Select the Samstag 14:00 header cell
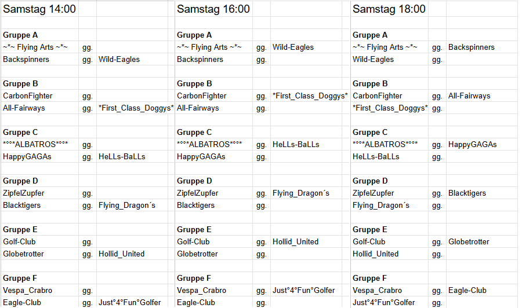522x308 pixels. pyautogui.click(x=39, y=9)
